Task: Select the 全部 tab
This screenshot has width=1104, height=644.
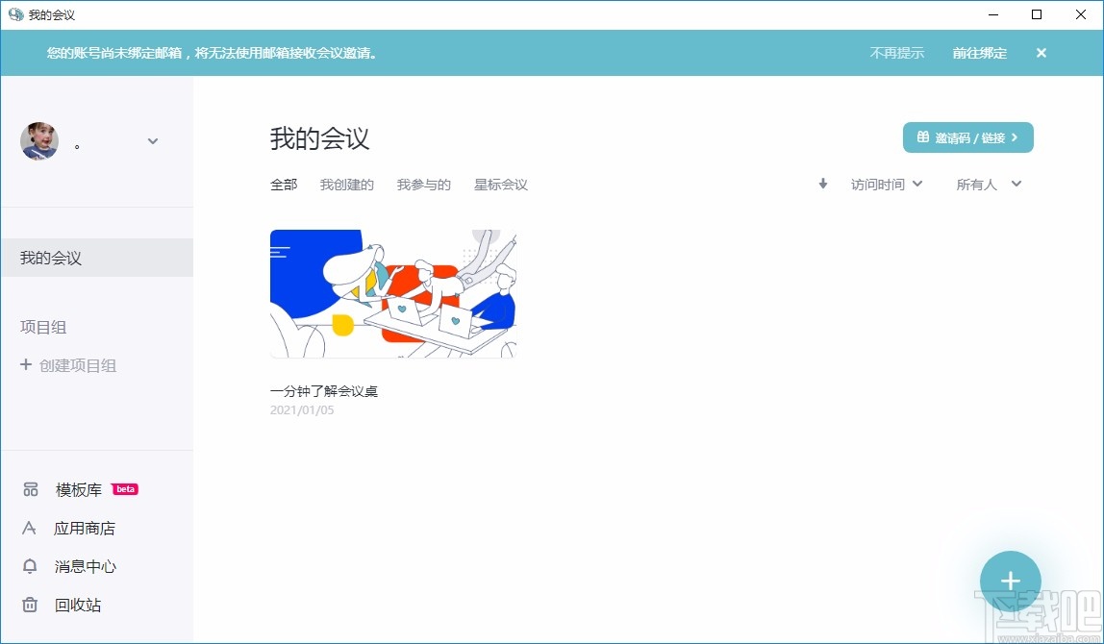Action: (x=283, y=185)
